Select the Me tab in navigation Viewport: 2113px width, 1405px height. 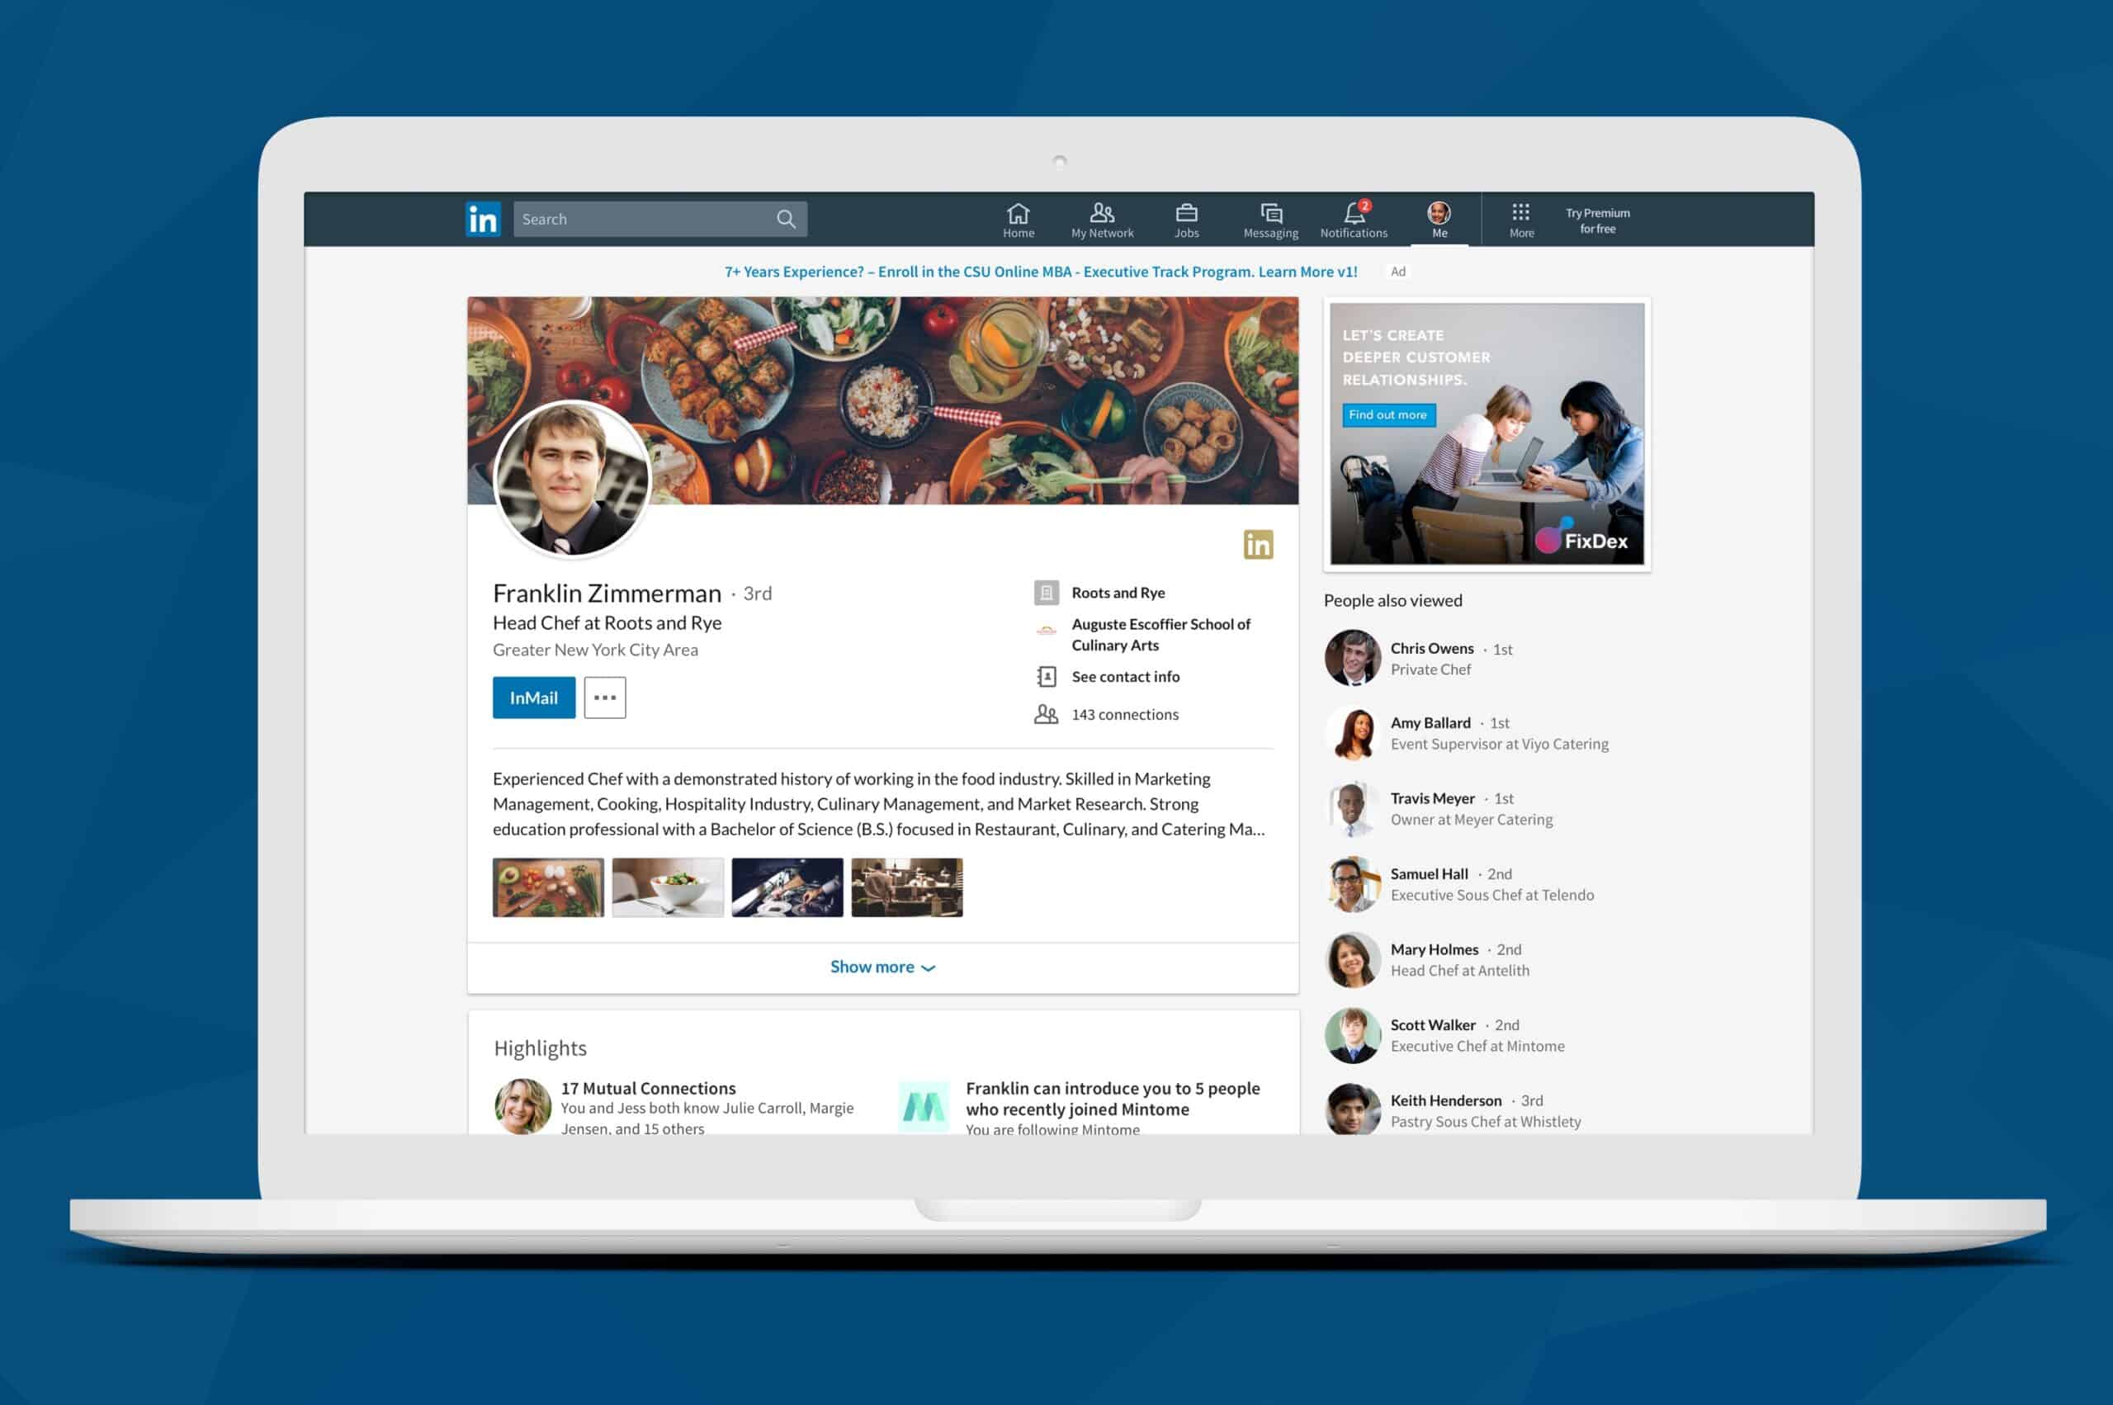click(x=1436, y=218)
